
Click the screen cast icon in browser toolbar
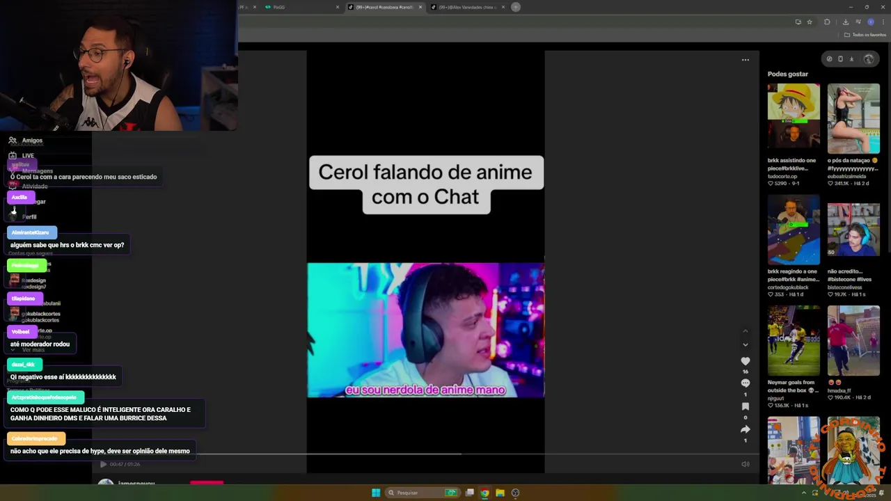pyautogui.click(x=798, y=22)
